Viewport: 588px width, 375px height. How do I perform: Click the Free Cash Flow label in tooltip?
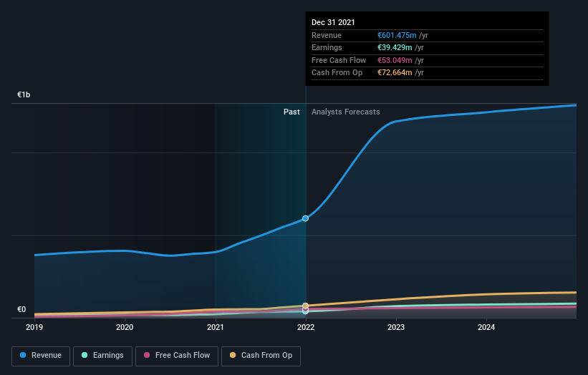(339, 60)
